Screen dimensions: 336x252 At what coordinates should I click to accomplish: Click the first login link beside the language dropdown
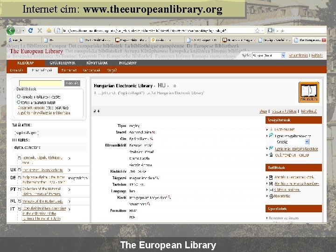(x=298, y=55)
